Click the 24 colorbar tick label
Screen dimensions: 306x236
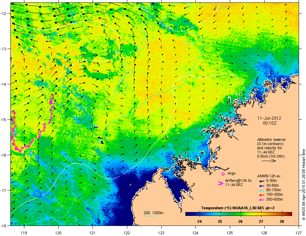point(200,221)
